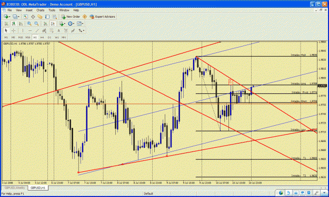Select the Fibonacci Retracement tool

point(52,31)
